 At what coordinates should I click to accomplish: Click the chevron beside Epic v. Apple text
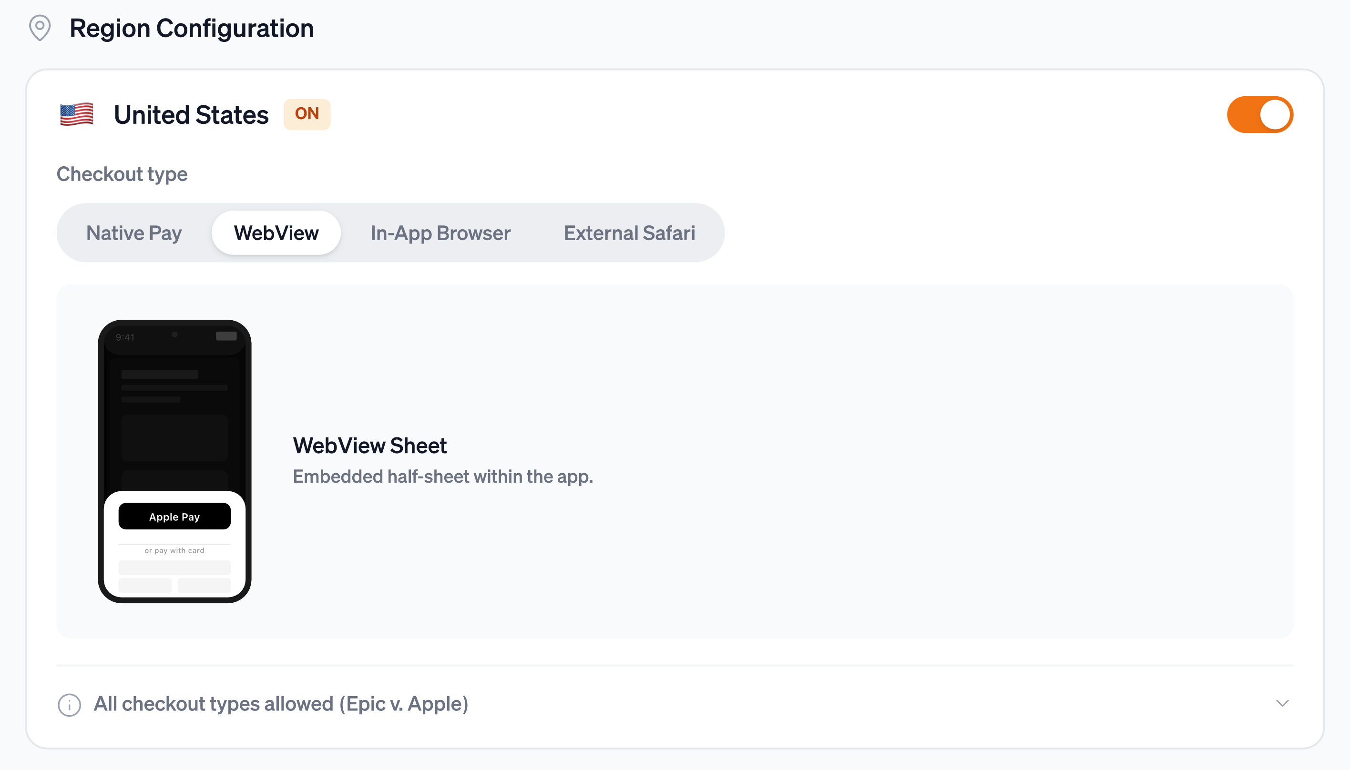click(1282, 703)
